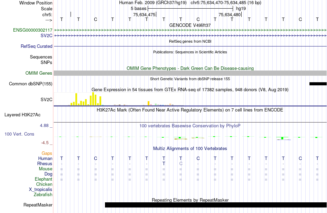Screen dimensions: 327x213
Task: Click the Window Position label
Action: [36, 3]
